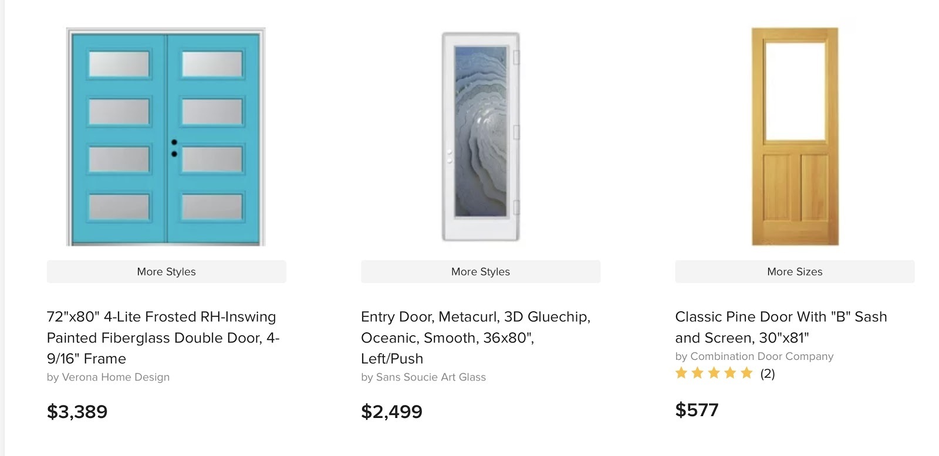Click More Styles under the Metacurl entry door
Image resolution: width=939 pixels, height=456 pixels.
480,272
